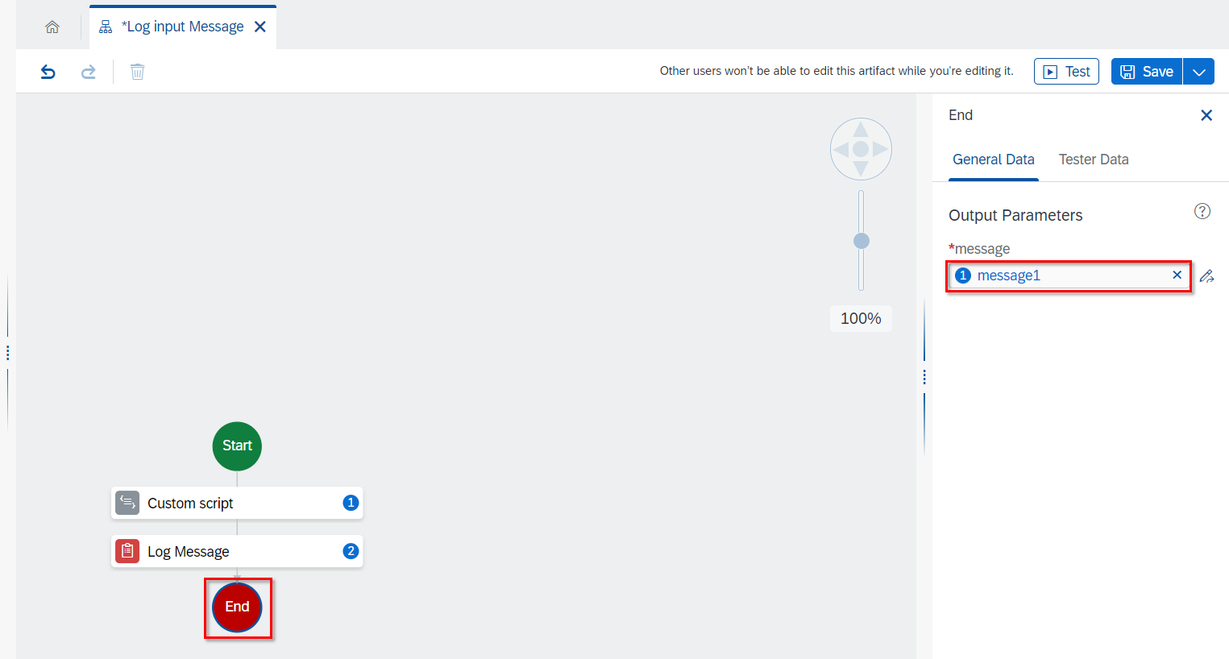Click the trash delete icon
This screenshot has width=1229, height=659.
click(x=138, y=72)
